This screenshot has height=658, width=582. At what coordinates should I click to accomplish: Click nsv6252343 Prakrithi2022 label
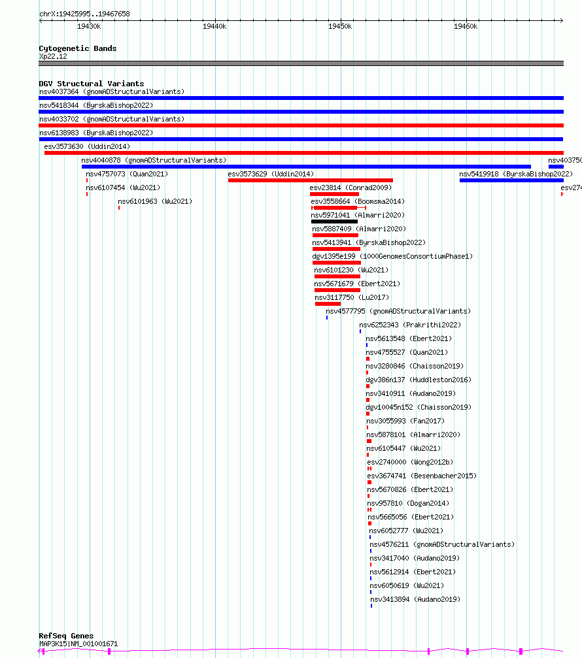coord(410,325)
